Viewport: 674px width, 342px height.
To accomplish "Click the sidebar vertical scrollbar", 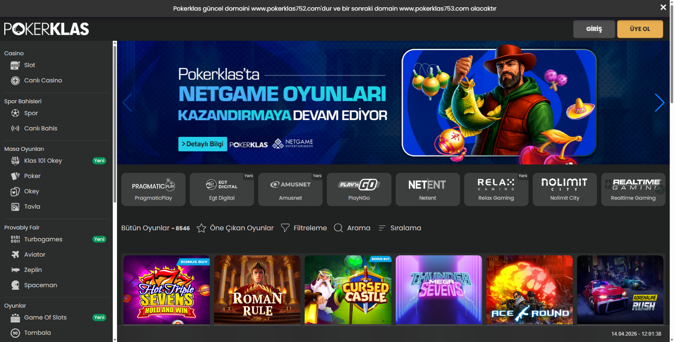I will click(114, 123).
